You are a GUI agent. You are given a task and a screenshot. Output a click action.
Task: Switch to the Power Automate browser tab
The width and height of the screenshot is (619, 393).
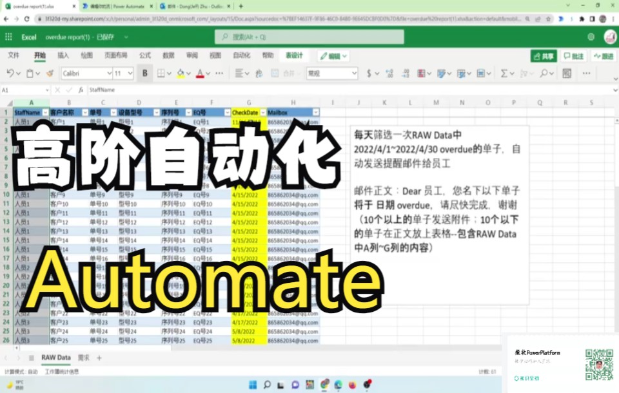(x=117, y=6)
